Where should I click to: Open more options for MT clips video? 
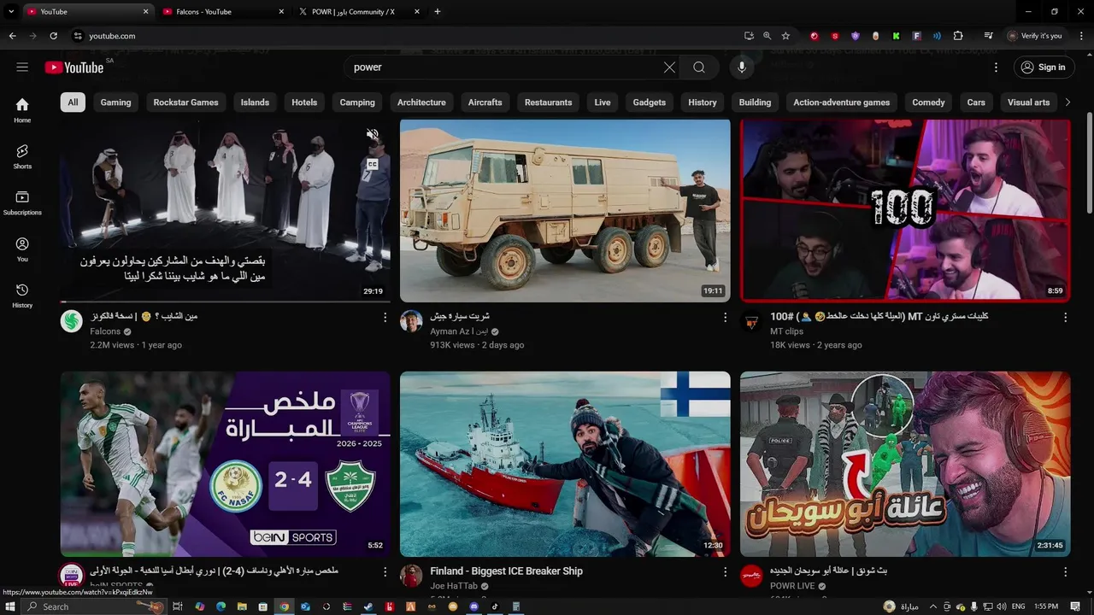pos(1065,317)
